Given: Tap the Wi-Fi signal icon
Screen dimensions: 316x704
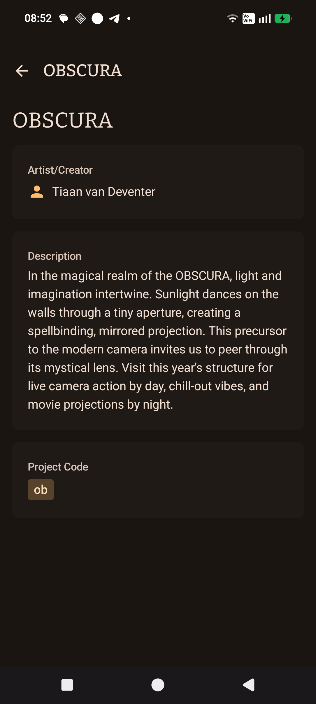Looking at the screenshot, I should [232, 19].
